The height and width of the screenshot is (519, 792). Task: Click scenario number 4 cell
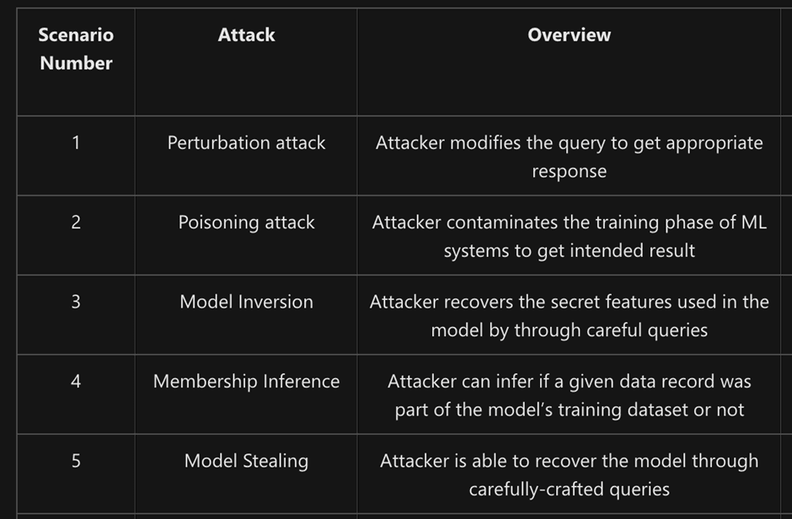click(76, 382)
